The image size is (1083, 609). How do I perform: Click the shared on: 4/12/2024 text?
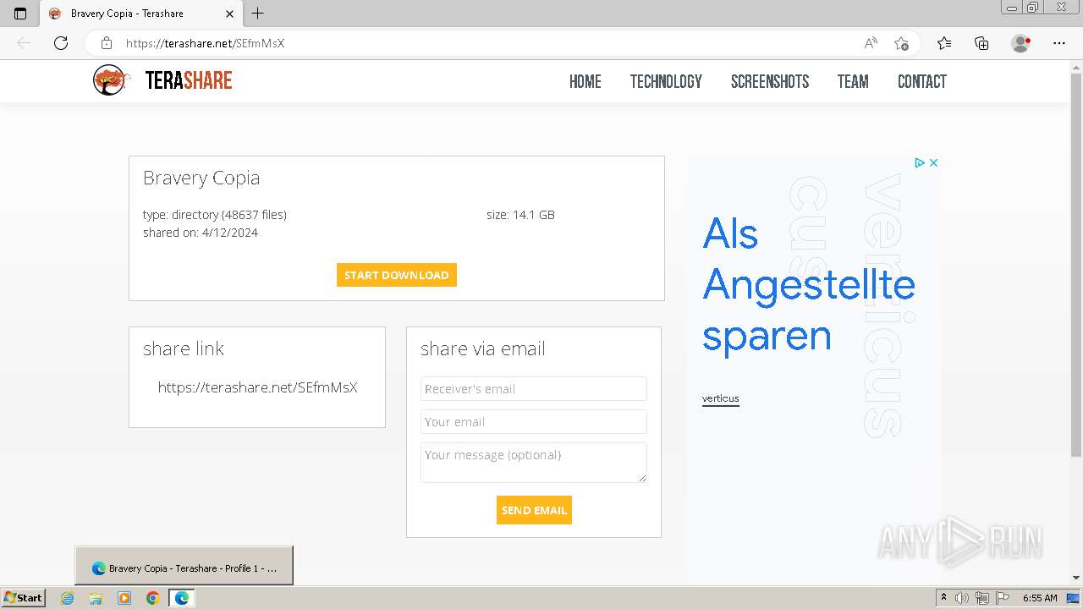pos(201,233)
